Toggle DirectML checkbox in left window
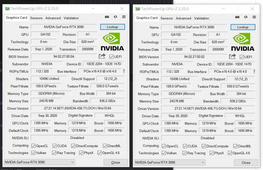This screenshot has width=263, height=170. click(105, 146)
